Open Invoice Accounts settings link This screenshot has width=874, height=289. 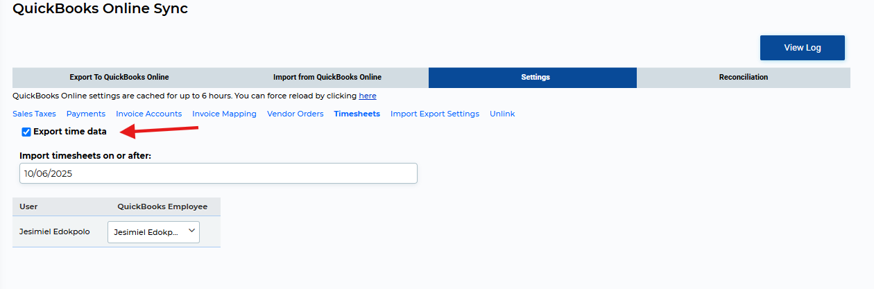point(149,114)
